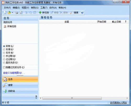
Task: Sort by the 截止日期 column header
Action: click(116, 22)
